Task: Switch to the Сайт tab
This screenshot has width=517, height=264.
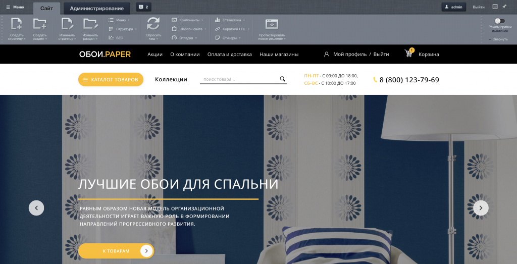Action: point(46,8)
